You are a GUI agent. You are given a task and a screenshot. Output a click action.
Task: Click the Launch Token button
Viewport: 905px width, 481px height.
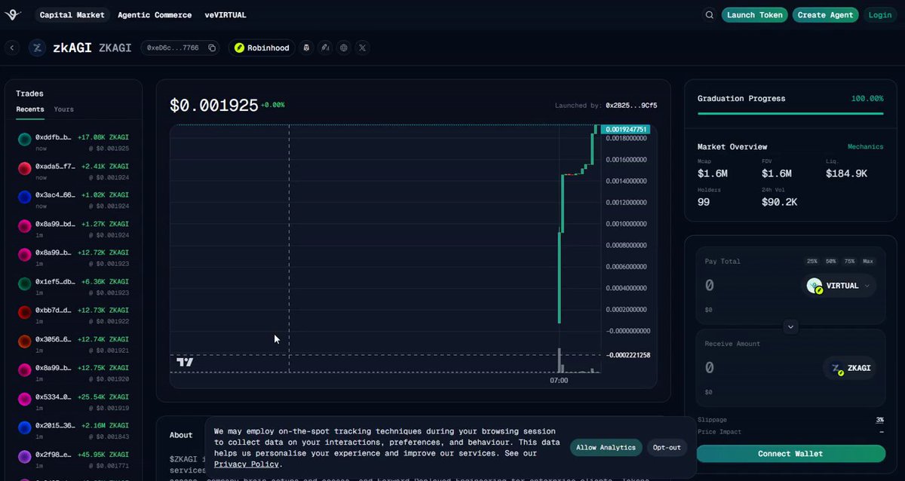coord(755,15)
